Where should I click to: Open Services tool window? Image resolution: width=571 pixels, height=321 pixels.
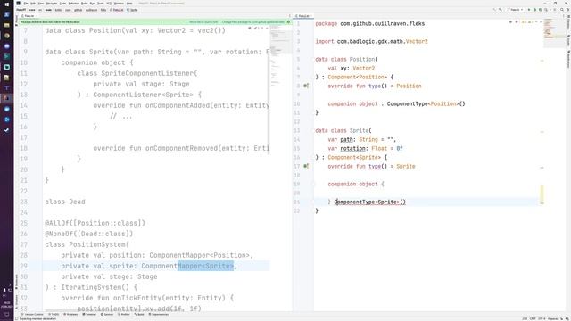[x=107, y=314]
